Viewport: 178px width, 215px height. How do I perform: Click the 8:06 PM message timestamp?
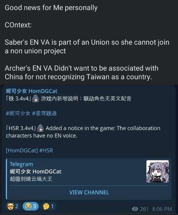click(x=162, y=209)
